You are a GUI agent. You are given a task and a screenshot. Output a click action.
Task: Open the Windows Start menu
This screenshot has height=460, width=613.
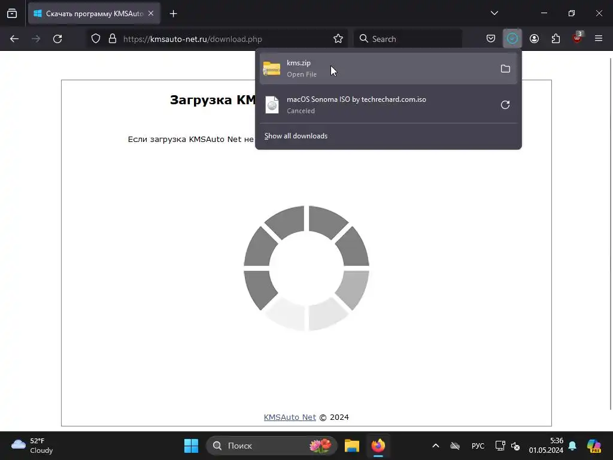(x=191, y=446)
